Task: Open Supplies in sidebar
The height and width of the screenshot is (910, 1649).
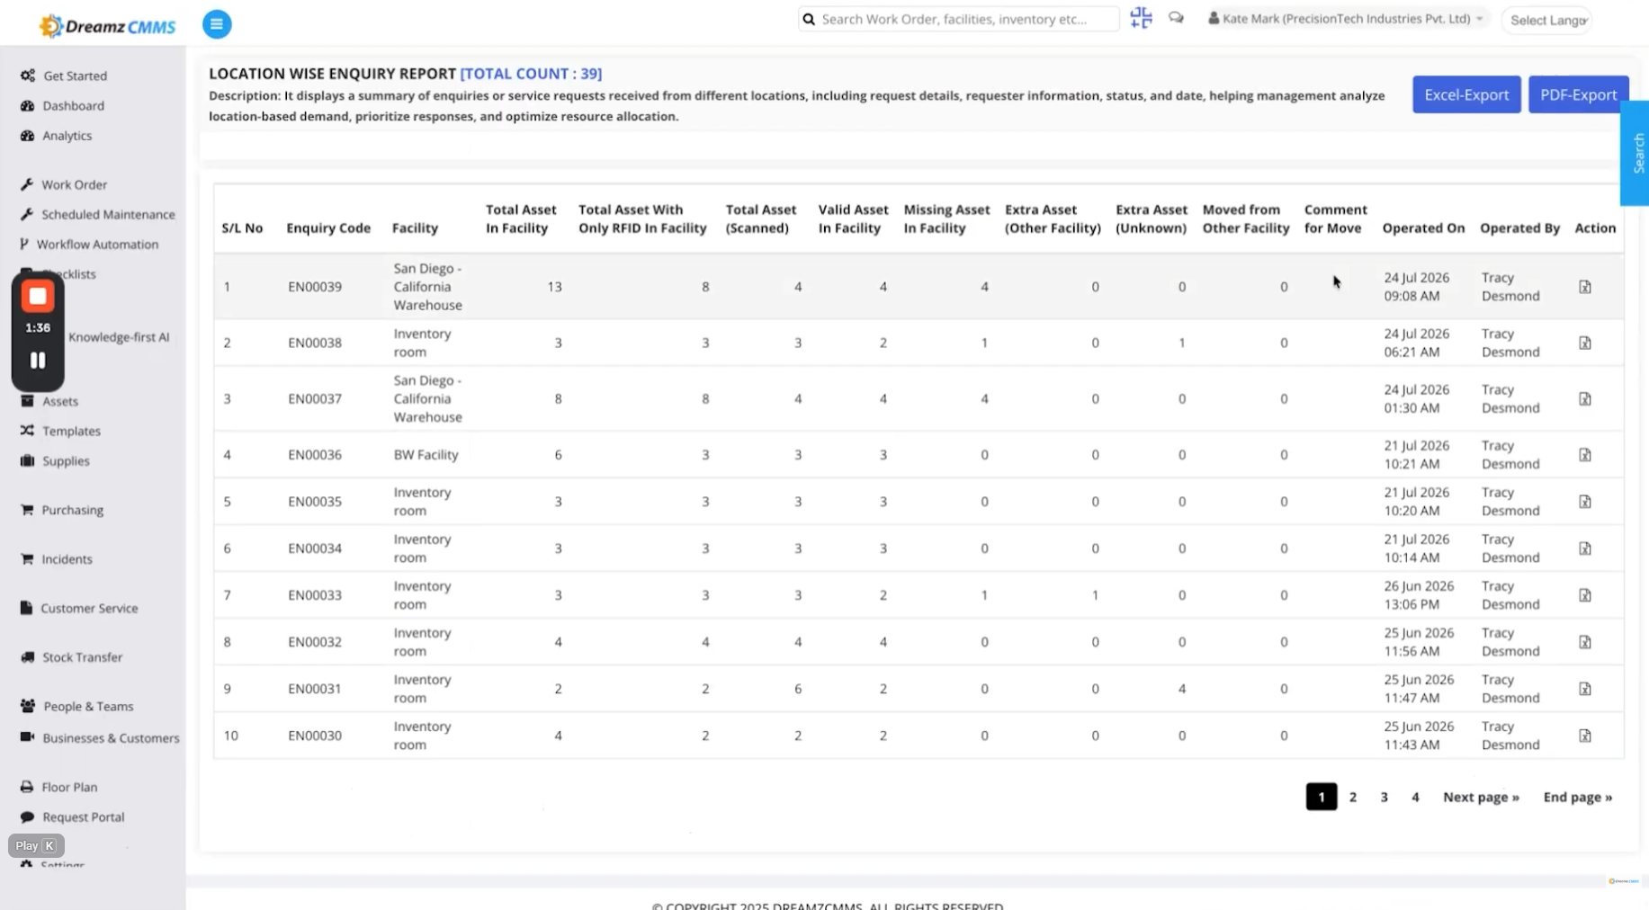Action: 66,460
